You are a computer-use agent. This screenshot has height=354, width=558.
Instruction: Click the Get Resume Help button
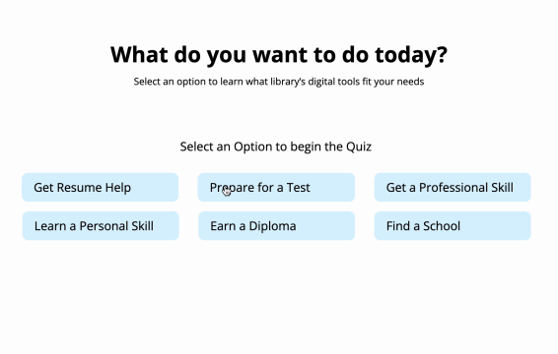[100, 187]
